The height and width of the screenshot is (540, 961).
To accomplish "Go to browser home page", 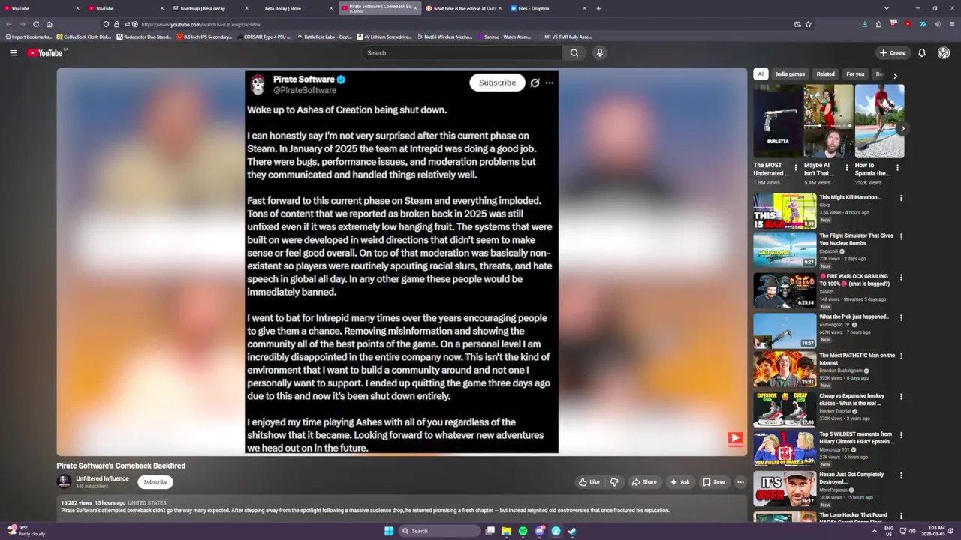I will click(50, 24).
